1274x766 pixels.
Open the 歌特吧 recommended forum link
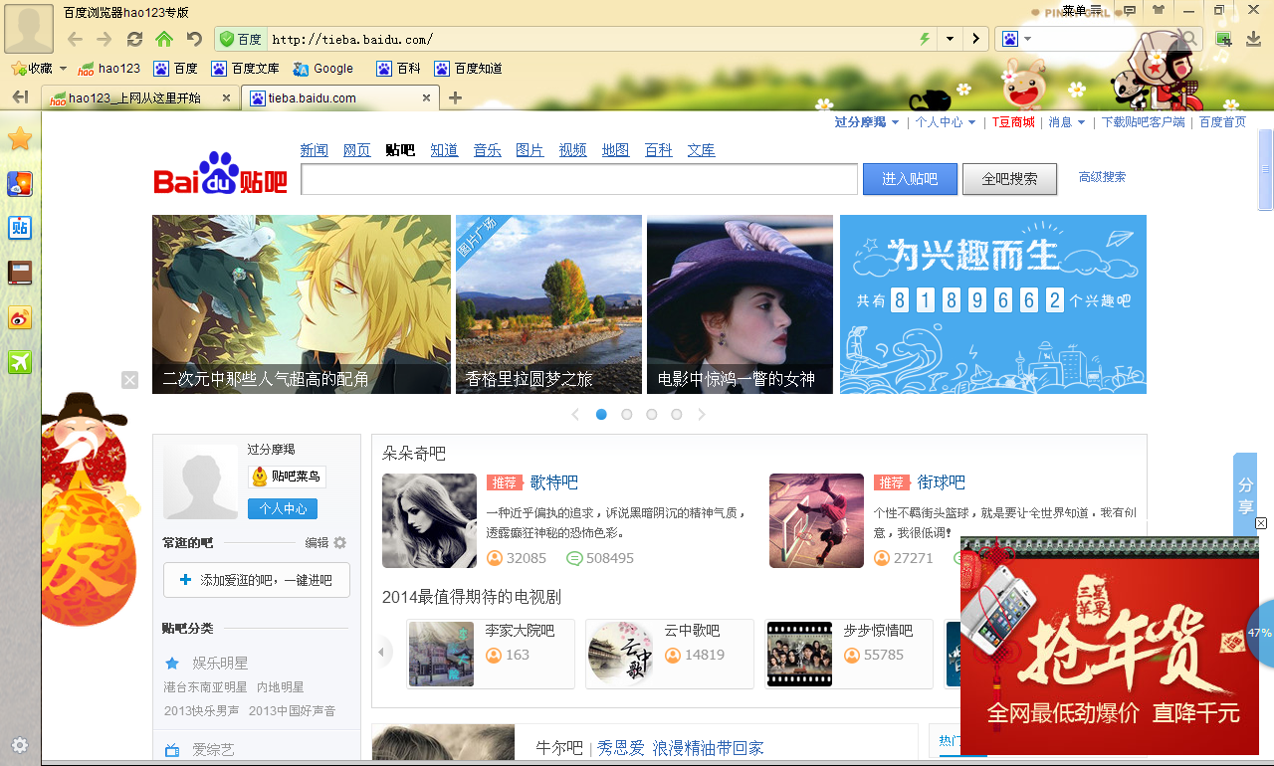(x=554, y=482)
